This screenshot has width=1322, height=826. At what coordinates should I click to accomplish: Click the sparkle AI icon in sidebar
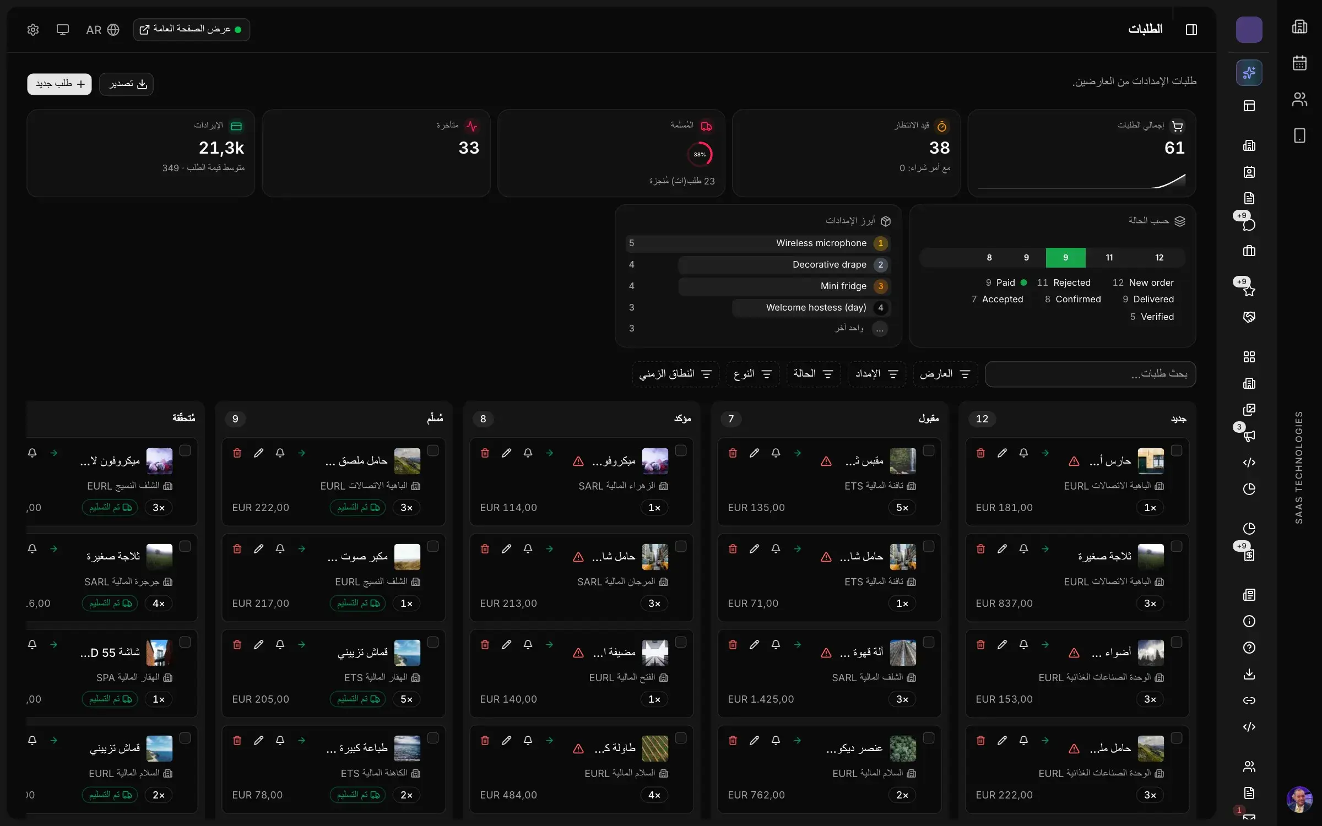pos(1249,73)
